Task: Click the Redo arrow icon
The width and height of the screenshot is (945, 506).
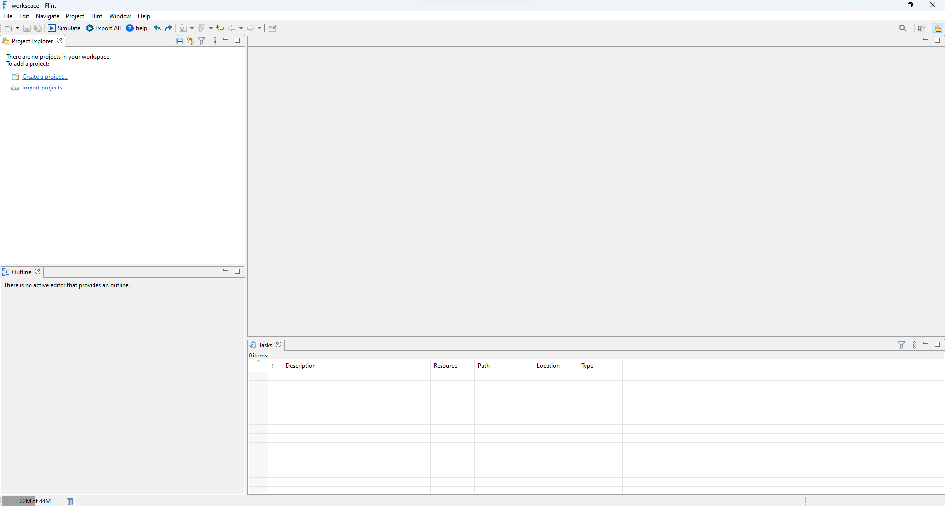Action: (x=169, y=28)
